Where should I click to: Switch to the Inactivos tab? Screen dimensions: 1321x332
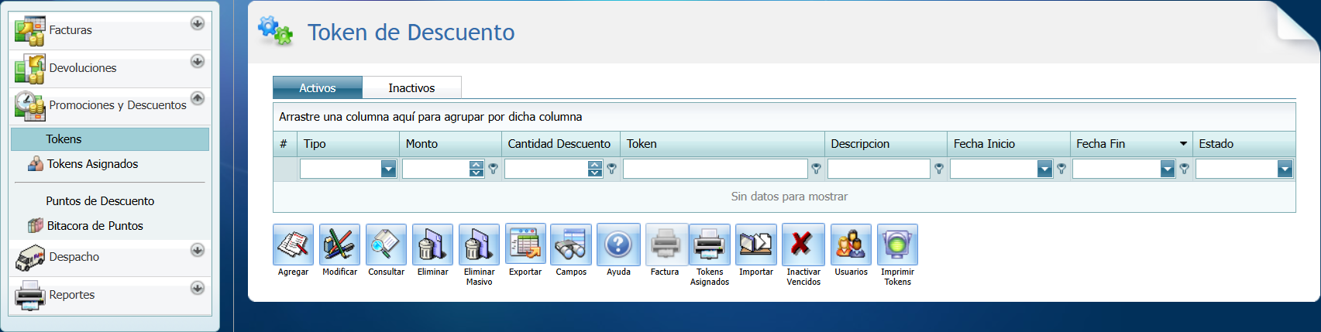click(411, 87)
